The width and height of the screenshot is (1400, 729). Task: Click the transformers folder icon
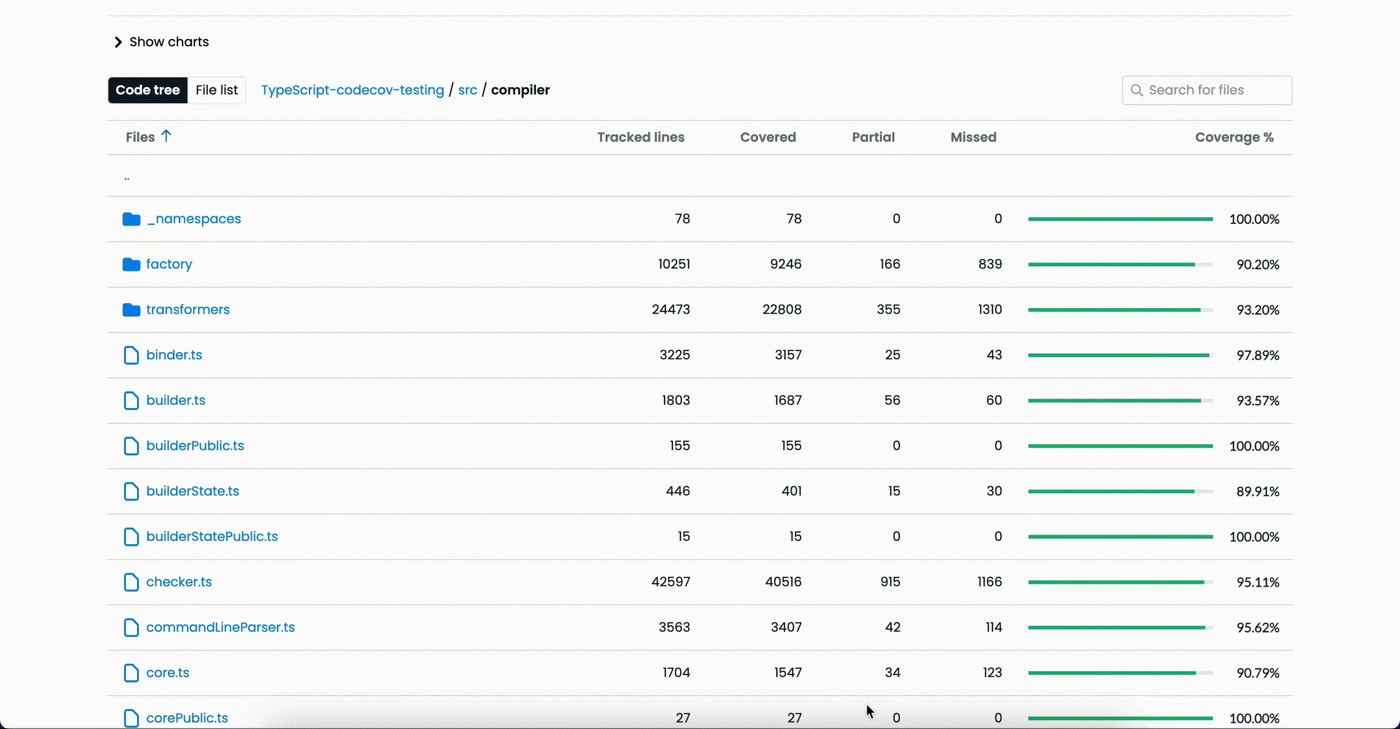click(x=131, y=310)
